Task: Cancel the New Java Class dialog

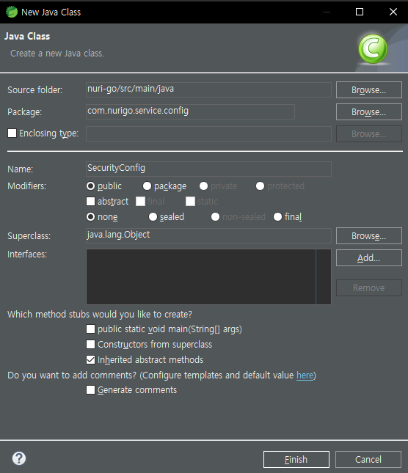Action: click(368, 459)
